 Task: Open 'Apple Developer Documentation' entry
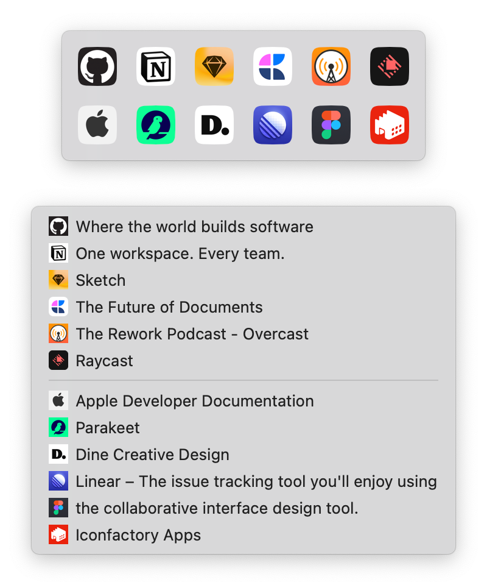coord(243,401)
